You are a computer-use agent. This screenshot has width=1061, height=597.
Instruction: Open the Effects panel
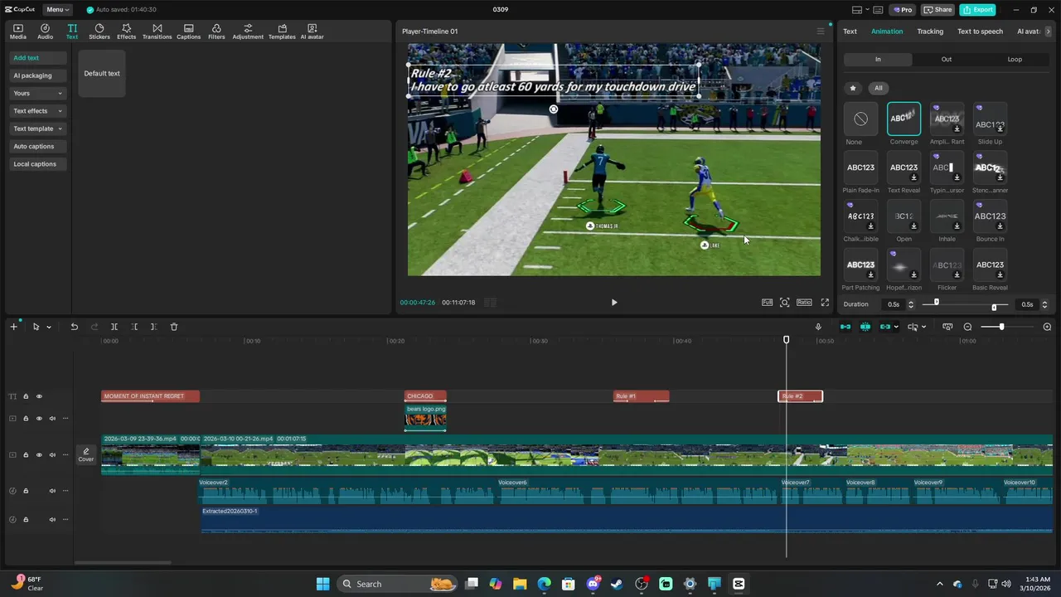pyautogui.click(x=126, y=32)
